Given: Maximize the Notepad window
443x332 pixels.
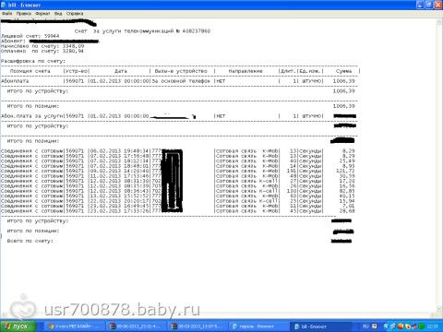Looking at the screenshot, I should point(428,5).
